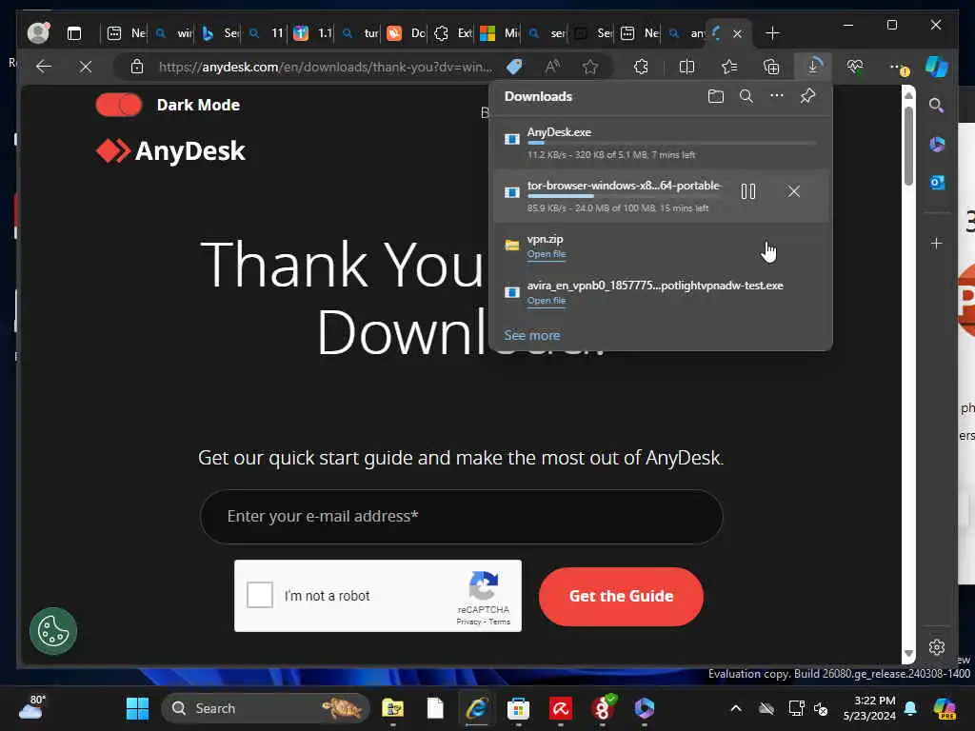
Task: Click the e-mail address input field
Action: (461, 517)
